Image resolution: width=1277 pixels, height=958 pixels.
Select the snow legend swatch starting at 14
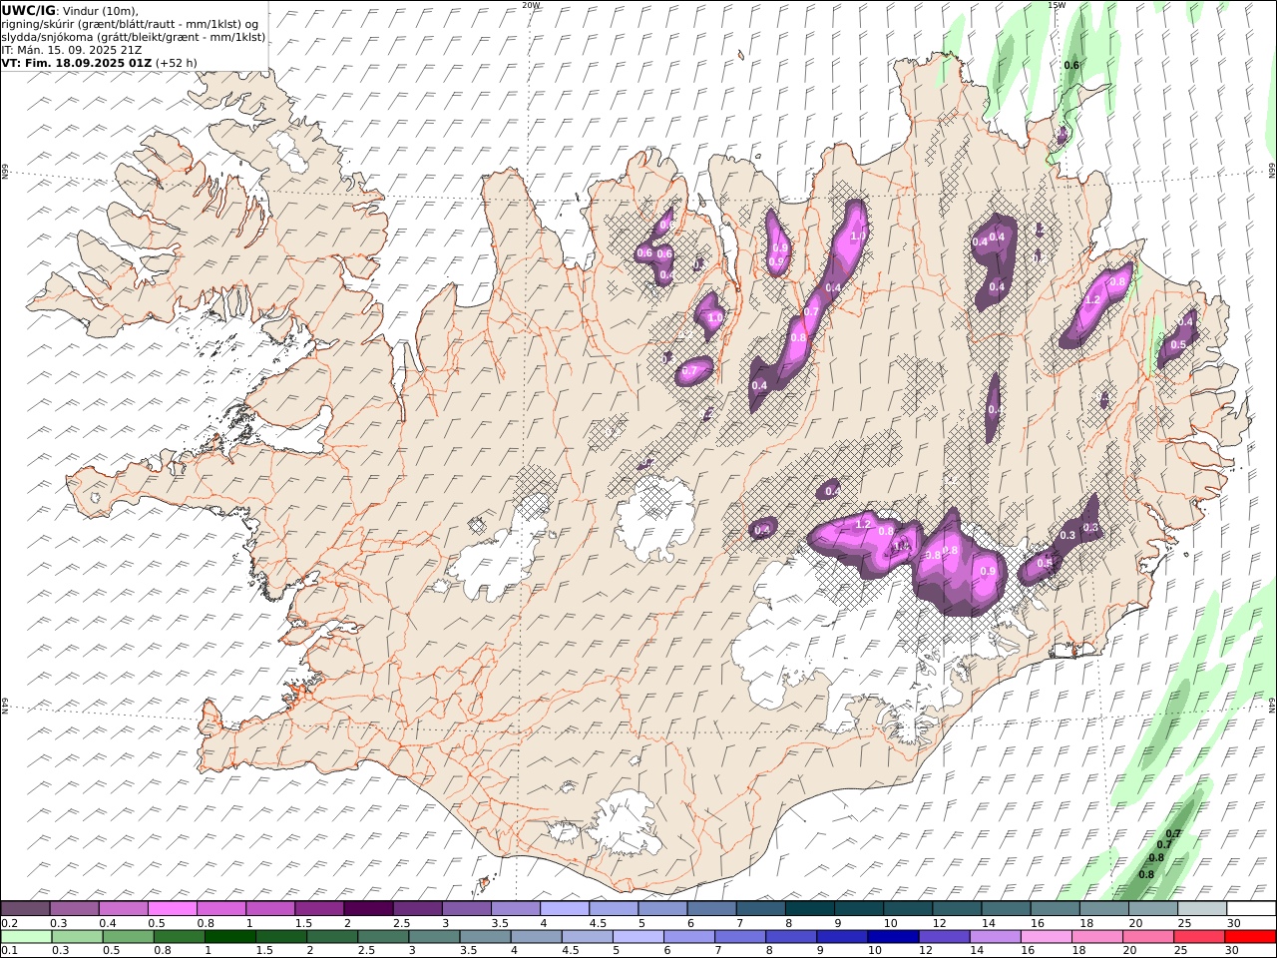1006,909
